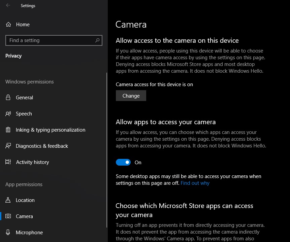Image resolution: width=290 pixels, height=242 pixels.
Task: Click 'Allow apps to access your camera' heading
Action: click(x=166, y=122)
